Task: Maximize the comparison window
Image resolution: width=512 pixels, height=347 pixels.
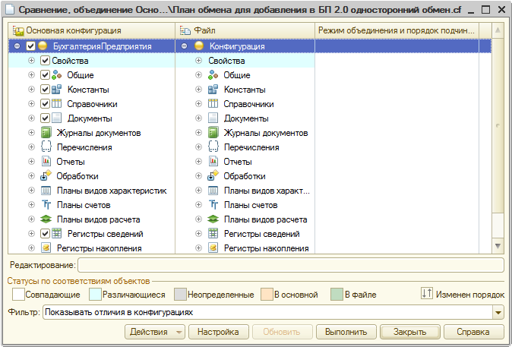Action: [486, 10]
